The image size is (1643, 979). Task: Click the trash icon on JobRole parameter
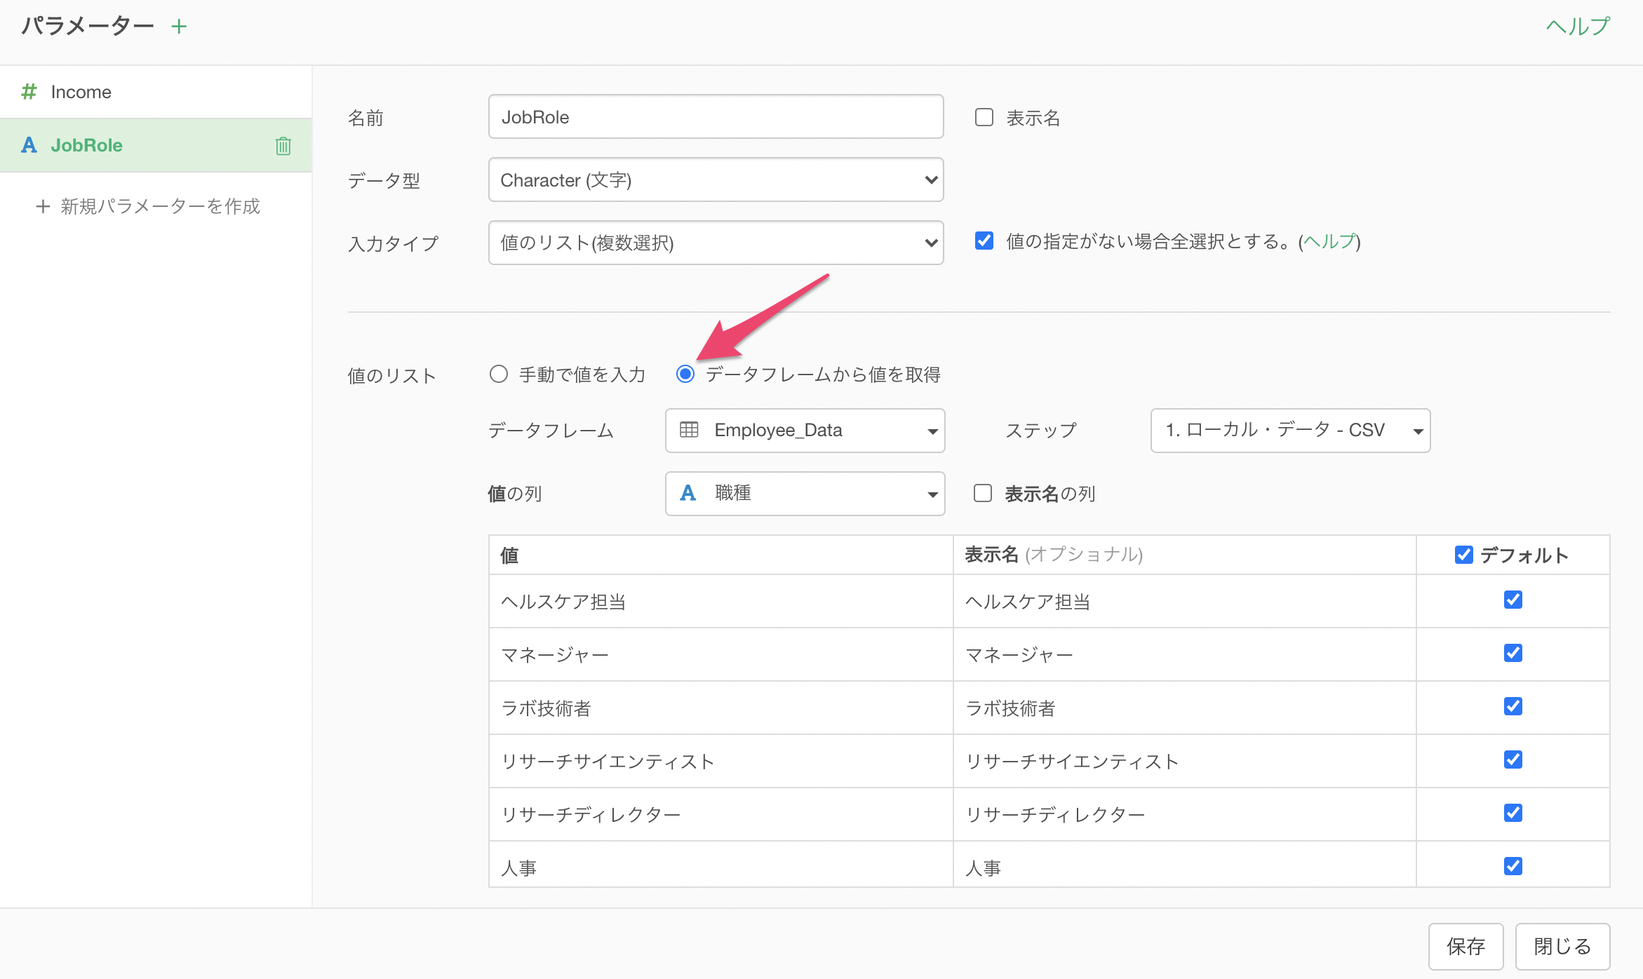coord(283,146)
